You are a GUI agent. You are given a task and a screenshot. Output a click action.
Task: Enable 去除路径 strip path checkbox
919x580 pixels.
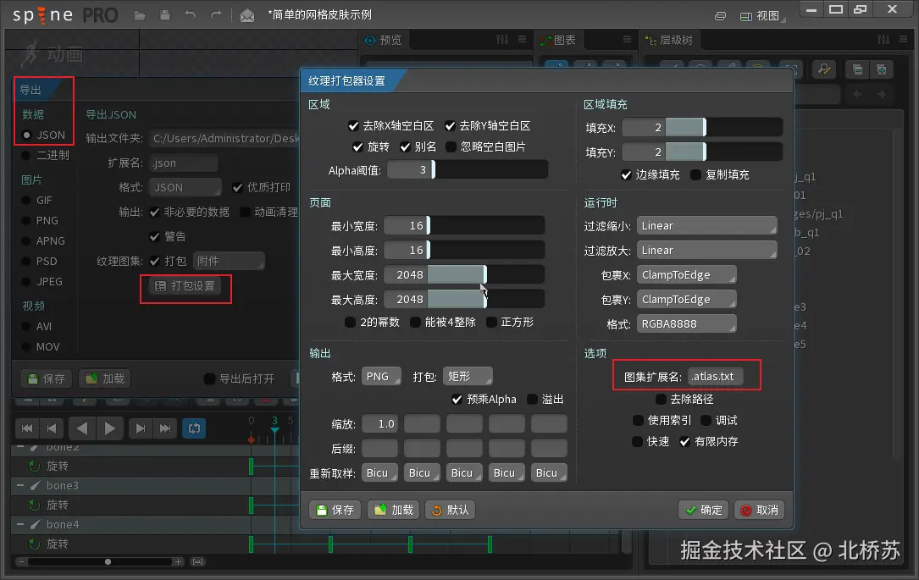point(684,400)
